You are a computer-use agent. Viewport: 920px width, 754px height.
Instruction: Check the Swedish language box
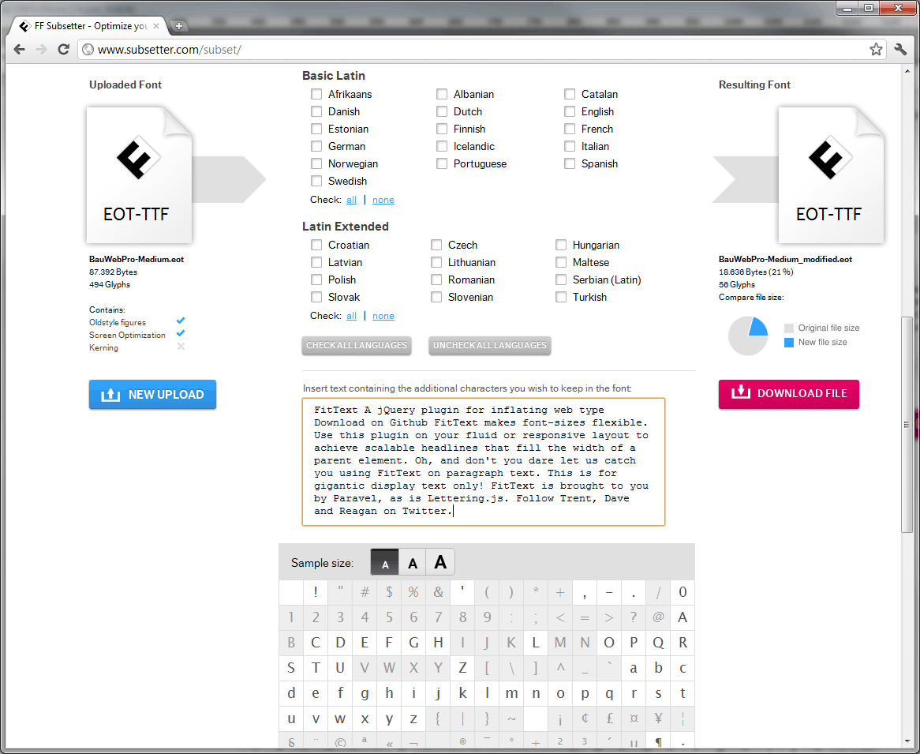[x=317, y=181]
